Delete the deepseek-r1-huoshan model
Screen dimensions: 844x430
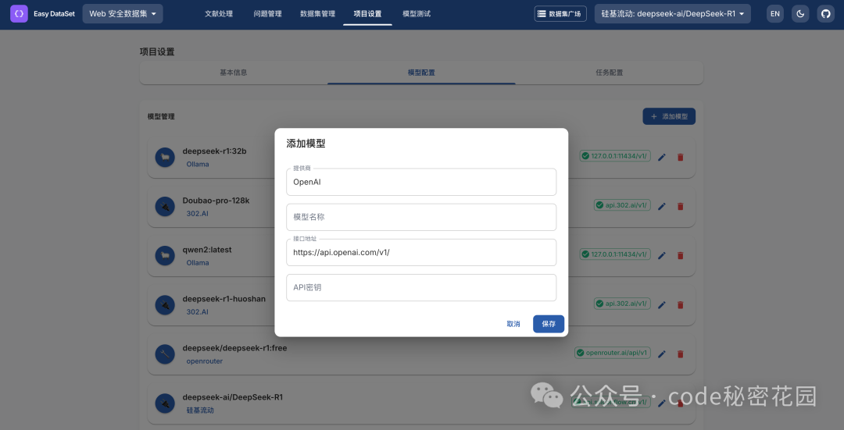(x=681, y=305)
